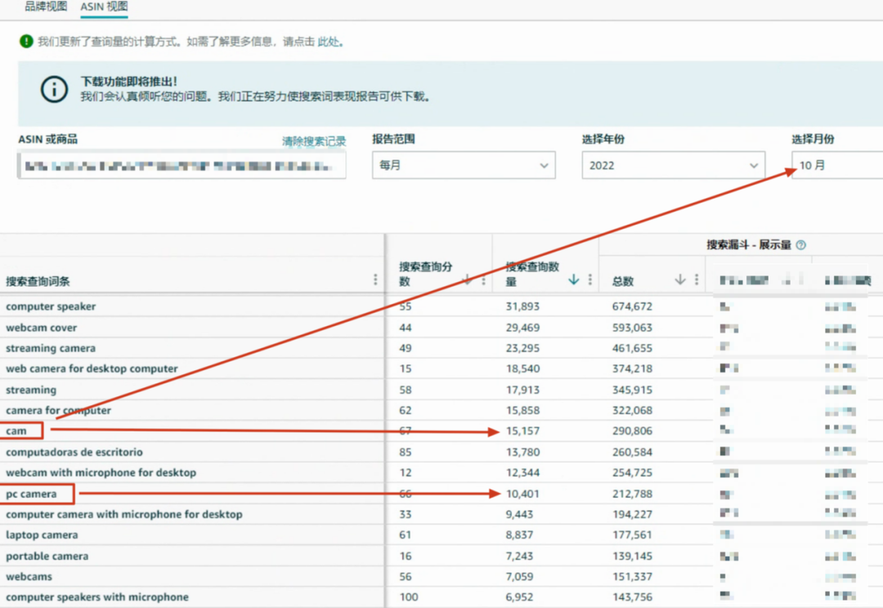Sort by the 搜索查询分数 column arrow

[467, 279]
